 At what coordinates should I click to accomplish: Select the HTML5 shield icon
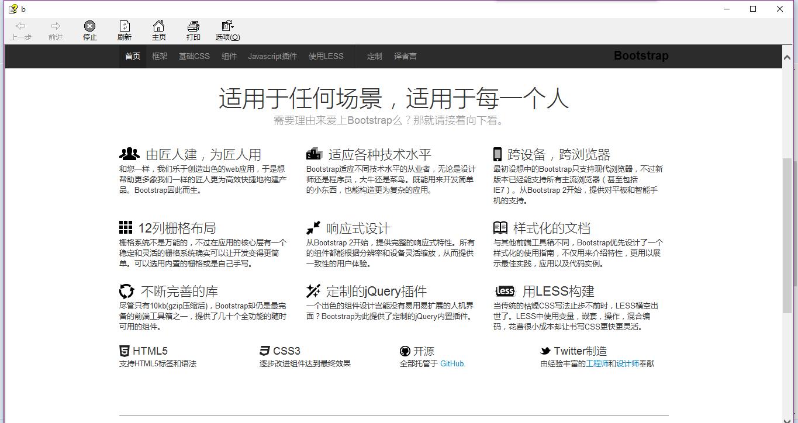tap(124, 350)
